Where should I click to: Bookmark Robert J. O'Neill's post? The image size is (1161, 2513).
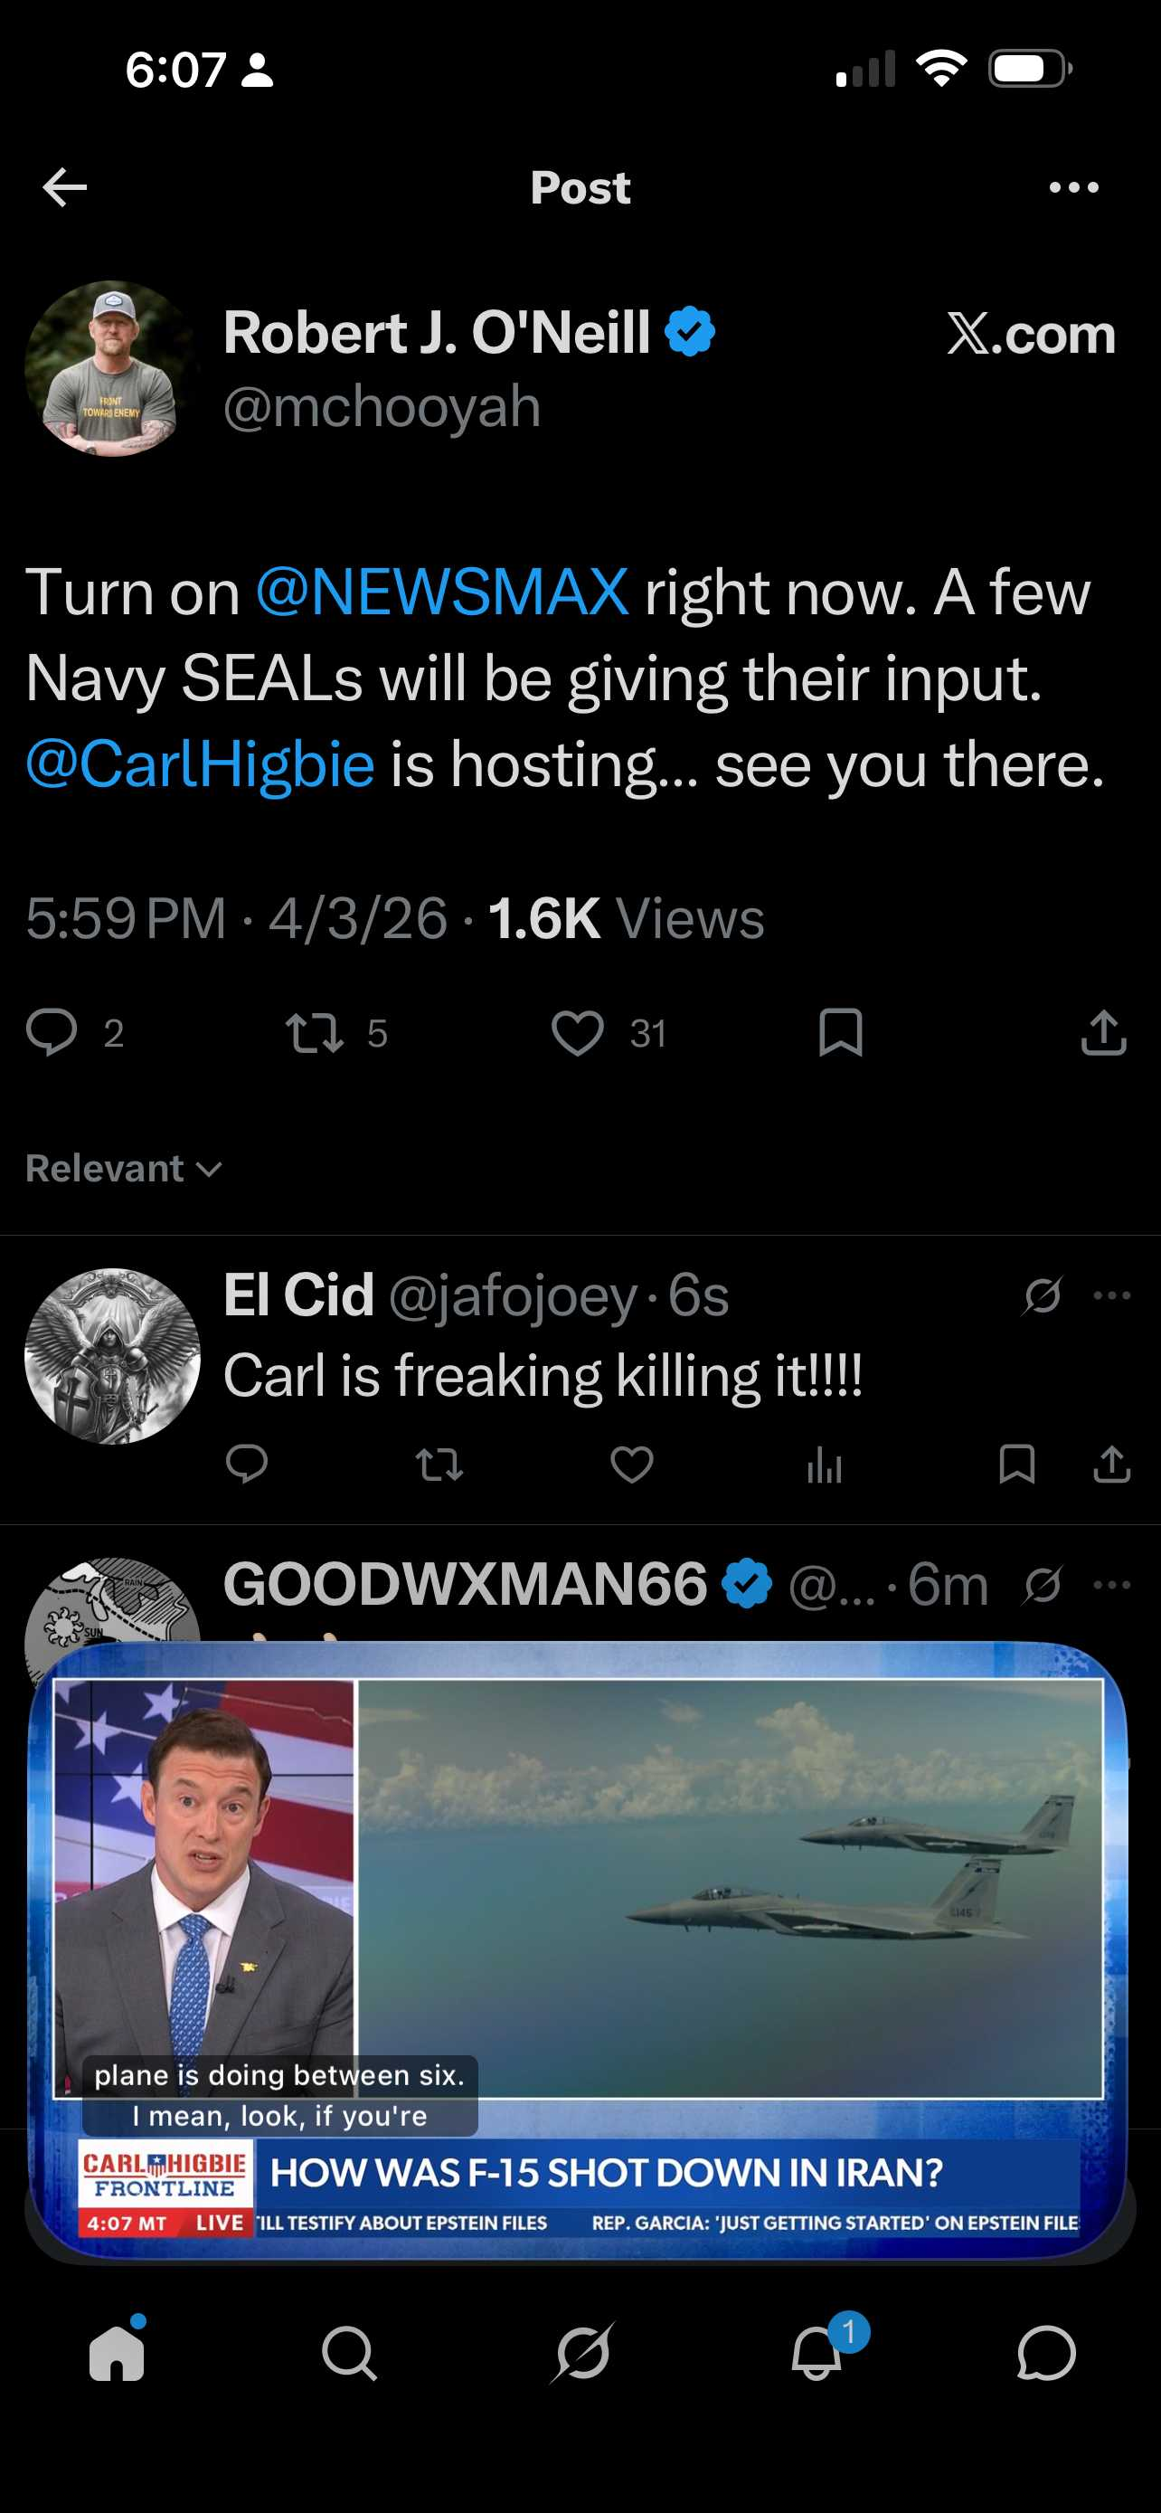840,1033
